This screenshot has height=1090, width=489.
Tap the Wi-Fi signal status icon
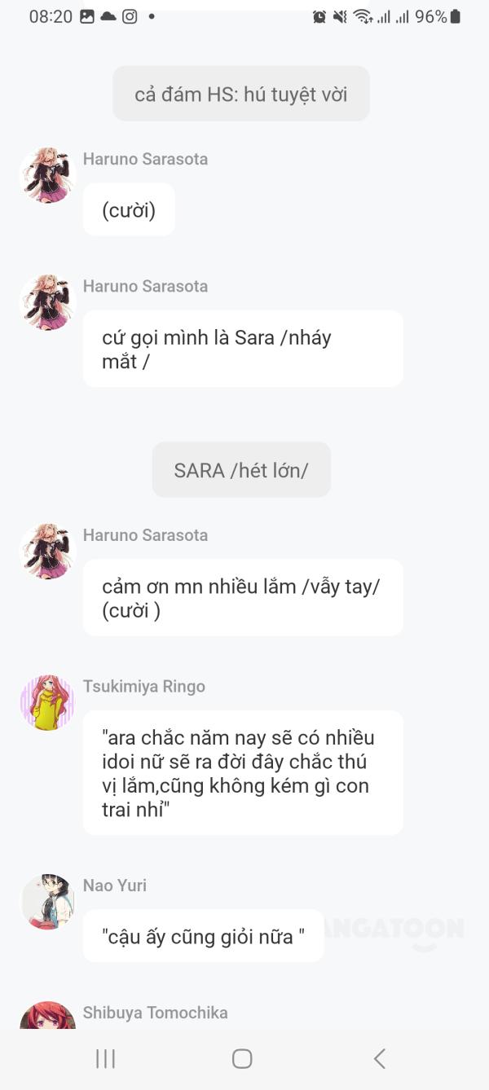[363, 16]
